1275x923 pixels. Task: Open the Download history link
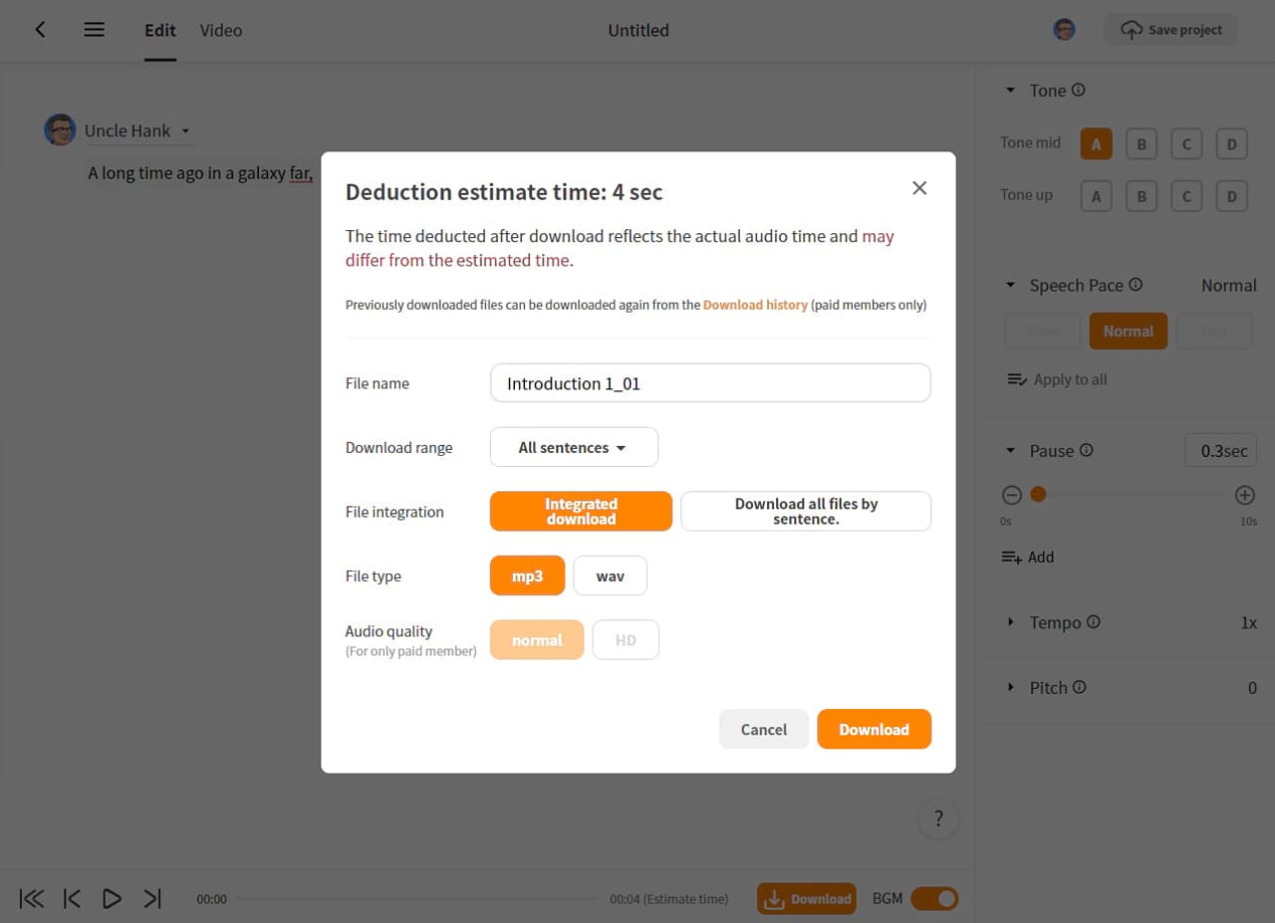(755, 305)
